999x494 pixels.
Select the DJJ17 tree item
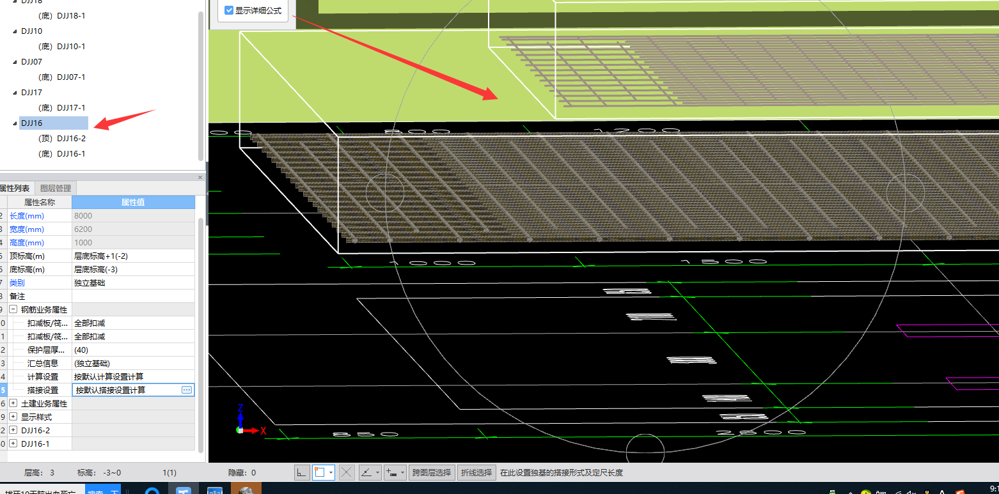[x=31, y=93]
